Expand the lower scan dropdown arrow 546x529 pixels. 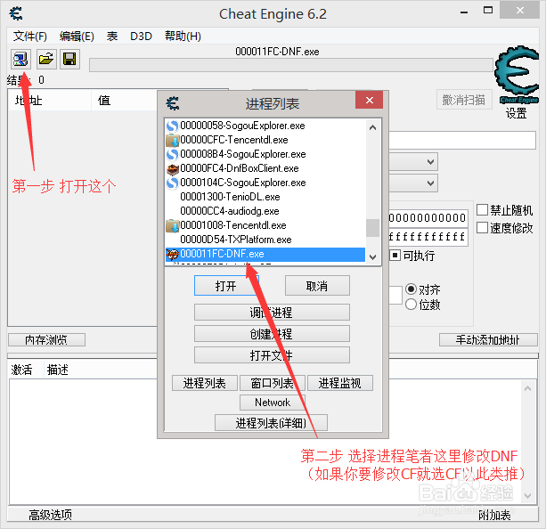tap(430, 183)
